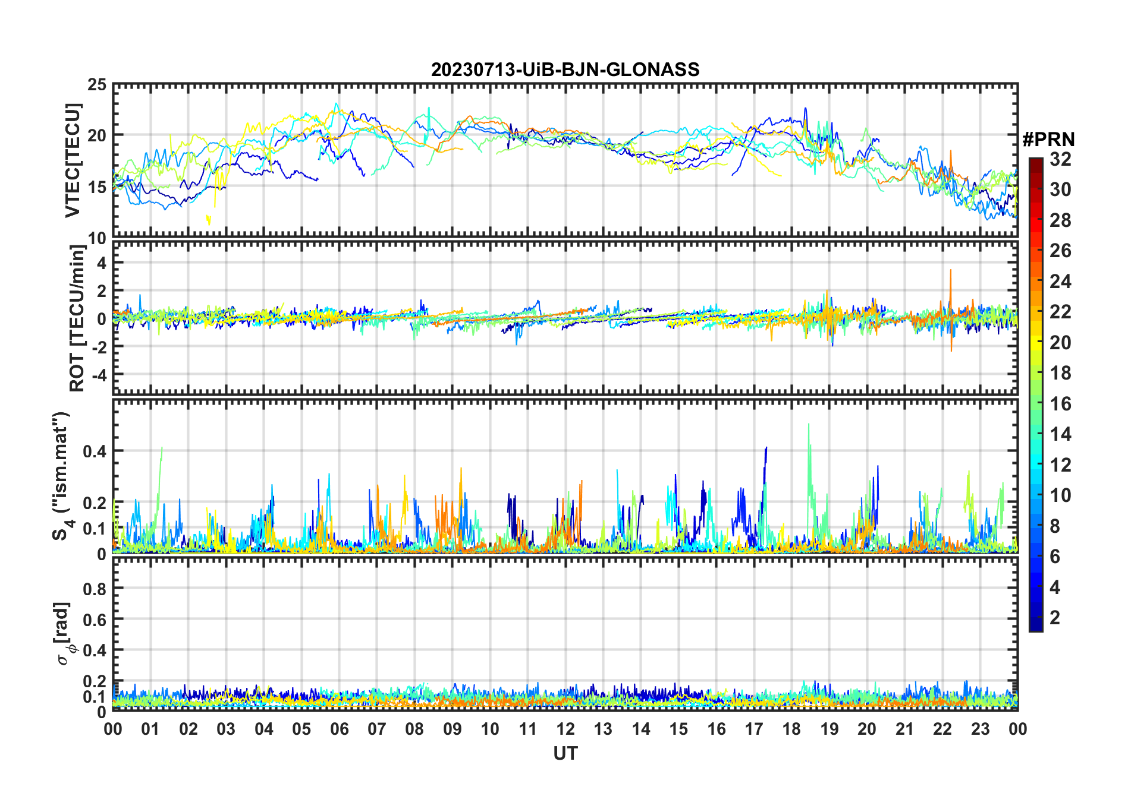1131x790 pixels.
Task: Click x-axis hour label 21
Action: (905, 729)
